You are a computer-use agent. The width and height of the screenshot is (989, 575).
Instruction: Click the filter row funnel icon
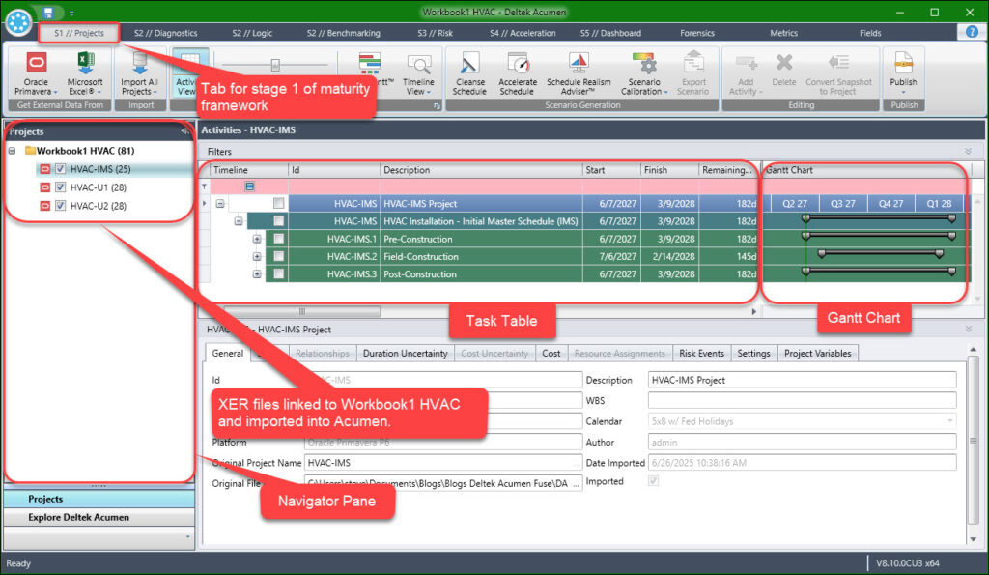[205, 187]
